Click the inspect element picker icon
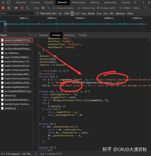The image size is (151, 156). point(3,3)
